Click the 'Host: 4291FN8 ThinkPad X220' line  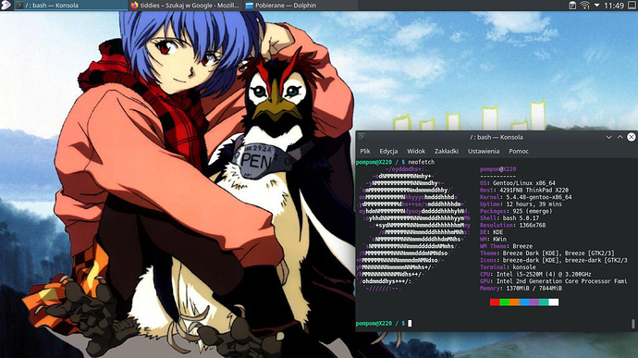click(x=524, y=191)
